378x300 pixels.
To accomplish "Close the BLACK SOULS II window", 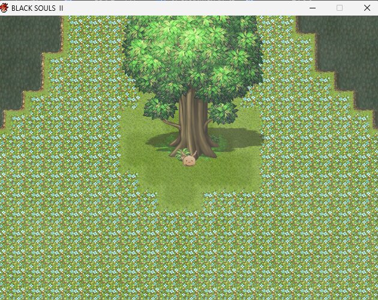I will point(367,8).
